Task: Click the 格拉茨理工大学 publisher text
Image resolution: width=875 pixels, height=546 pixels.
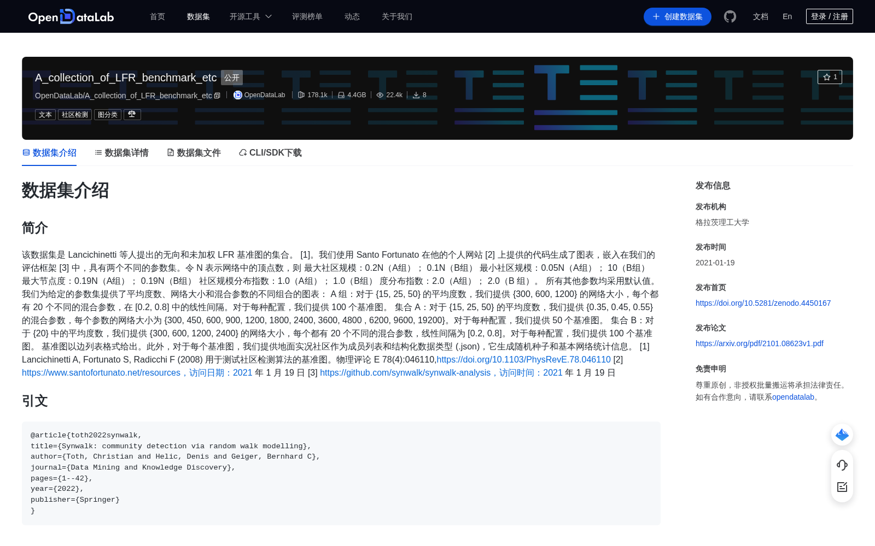Action: coord(722,222)
